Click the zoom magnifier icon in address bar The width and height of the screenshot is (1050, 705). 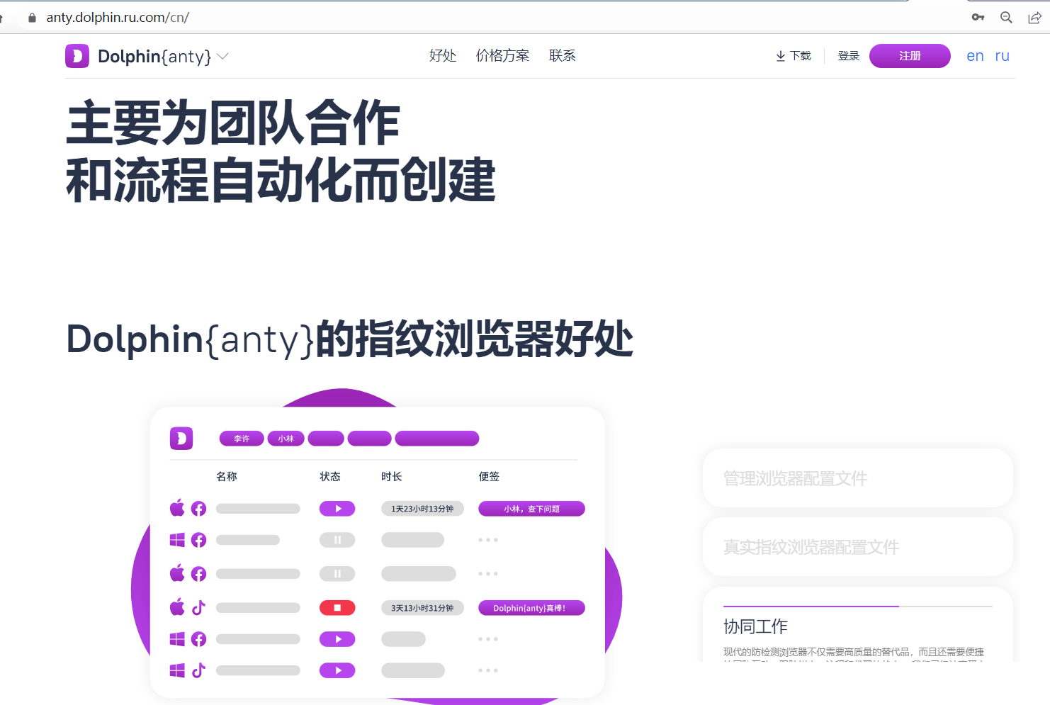pyautogui.click(x=1006, y=17)
